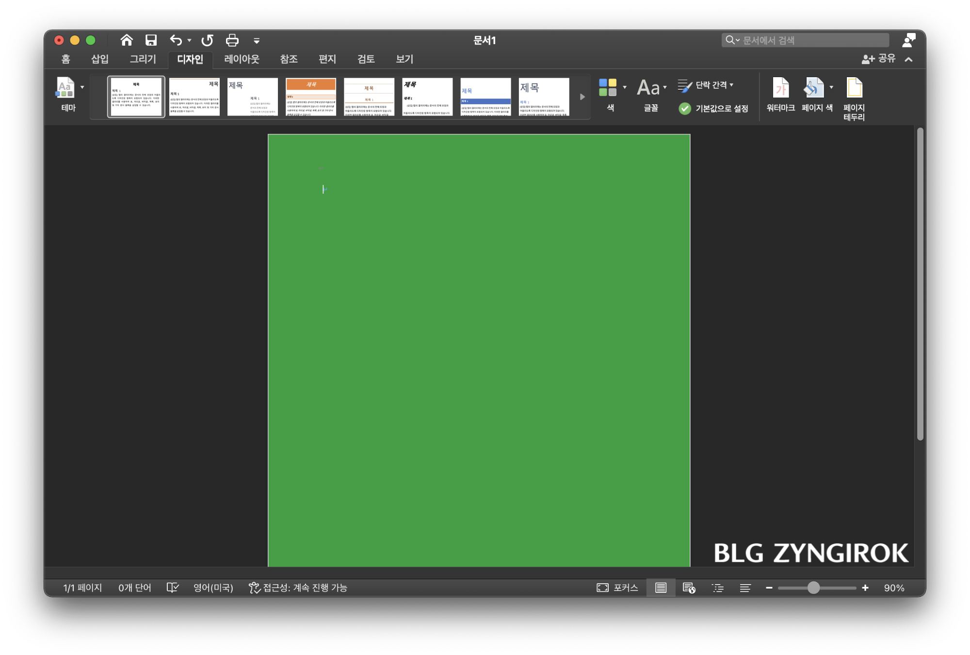Open spelling check icon in status bar
The image size is (970, 655).
click(173, 588)
